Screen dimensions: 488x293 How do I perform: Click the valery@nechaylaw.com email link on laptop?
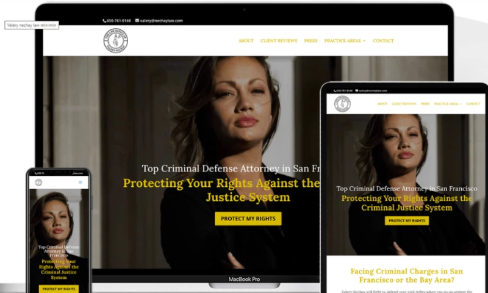pyautogui.click(x=161, y=21)
